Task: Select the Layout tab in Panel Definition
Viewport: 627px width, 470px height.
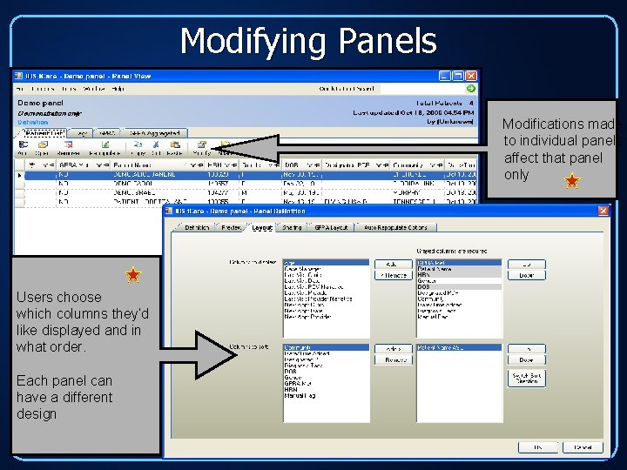Action: click(262, 227)
